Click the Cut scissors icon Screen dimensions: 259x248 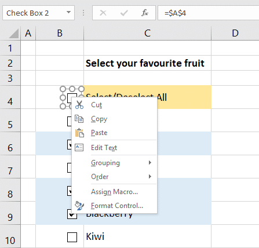coord(79,105)
